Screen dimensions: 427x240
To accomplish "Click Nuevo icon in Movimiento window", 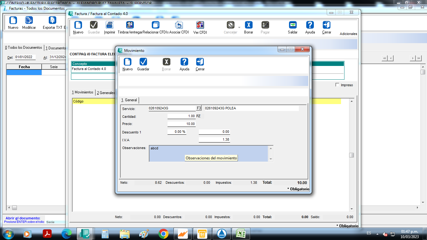I will coord(128,62).
